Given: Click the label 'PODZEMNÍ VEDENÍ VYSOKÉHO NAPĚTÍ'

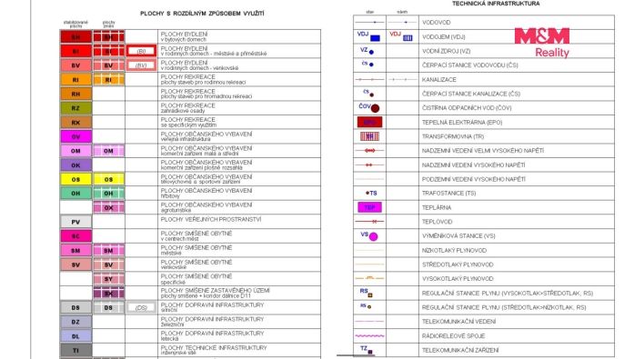Looking at the screenshot, I should 474,179.
